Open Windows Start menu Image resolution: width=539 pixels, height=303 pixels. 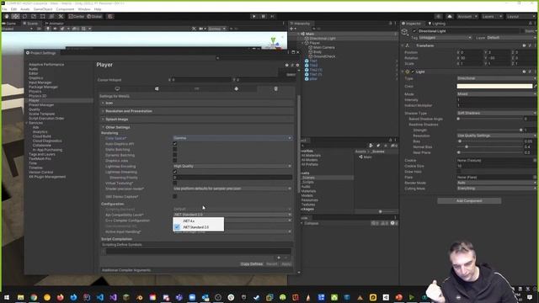point(7,297)
